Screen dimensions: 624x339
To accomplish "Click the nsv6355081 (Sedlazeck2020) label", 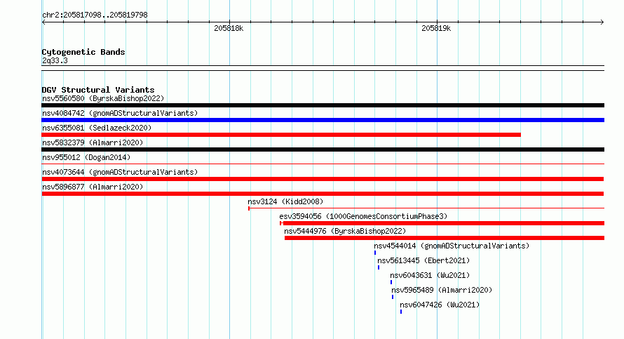I will (97, 128).
